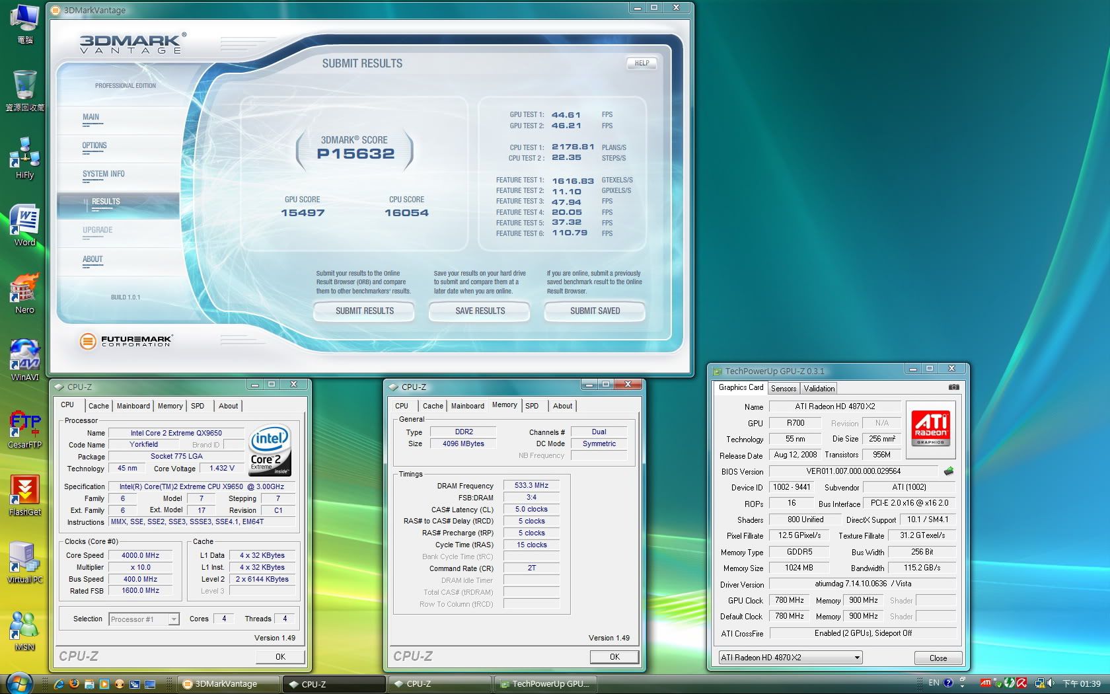Open About in 3DMark Vantage sidebar
Image resolution: width=1110 pixels, height=694 pixels.
pyautogui.click(x=92, y=260)
